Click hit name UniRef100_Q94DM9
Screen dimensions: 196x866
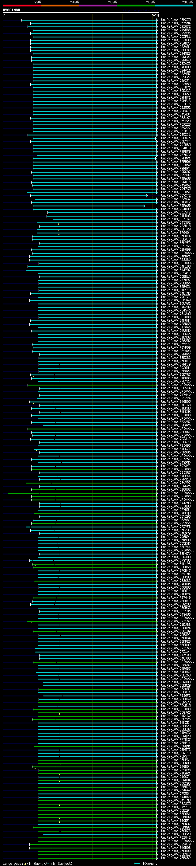coord(176,209)
